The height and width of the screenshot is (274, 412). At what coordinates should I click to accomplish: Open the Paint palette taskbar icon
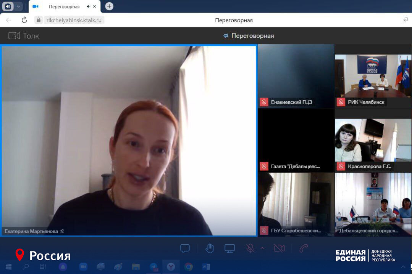118,267
